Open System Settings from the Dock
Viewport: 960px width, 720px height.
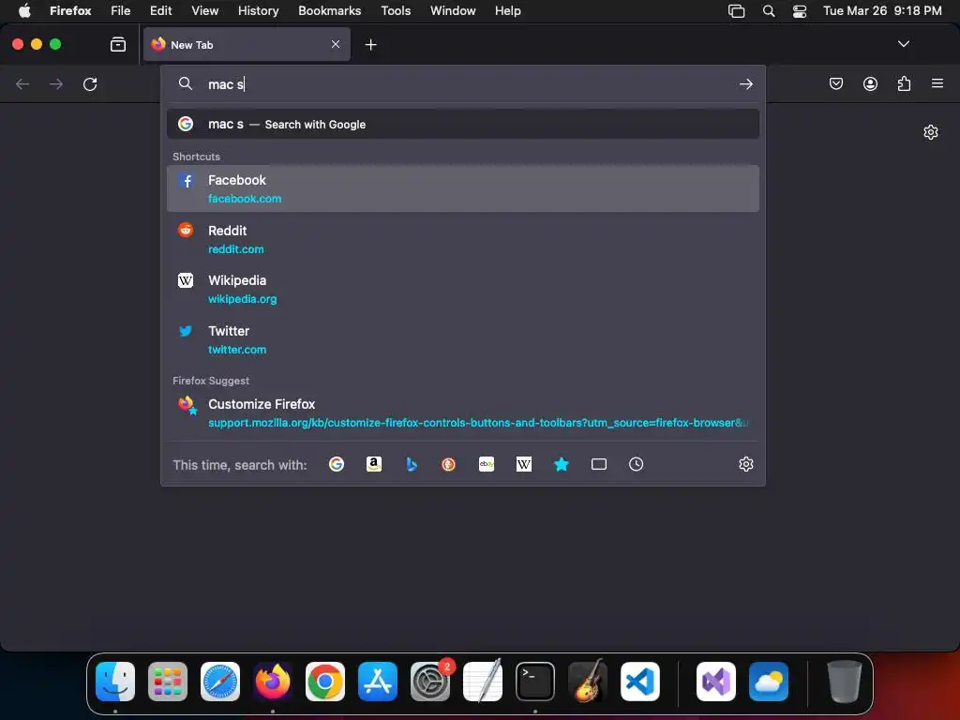429,681
